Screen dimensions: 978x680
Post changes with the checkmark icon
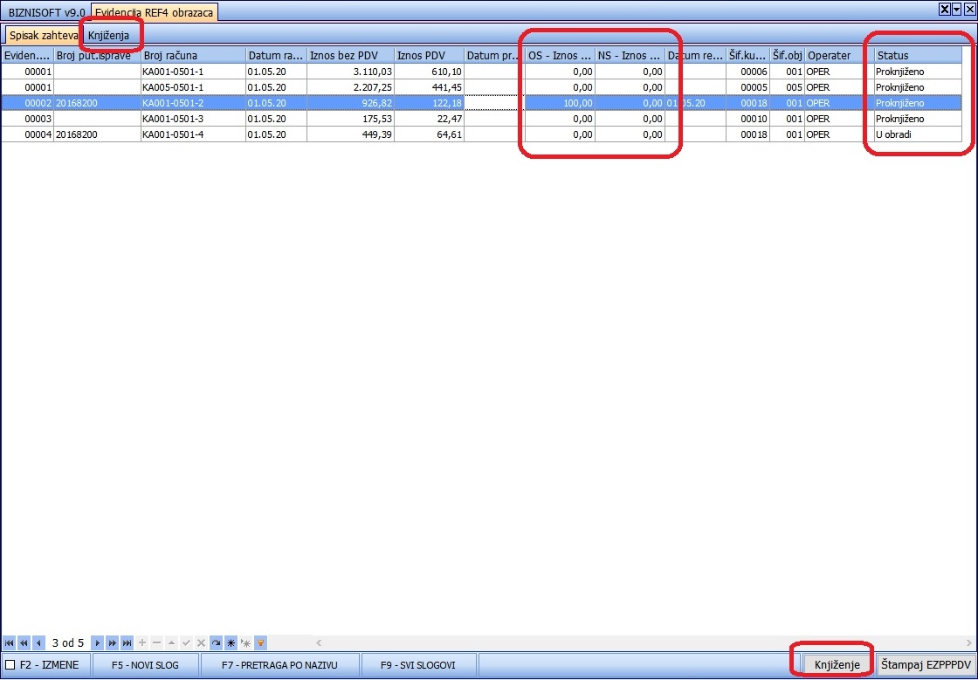point(187,642)
